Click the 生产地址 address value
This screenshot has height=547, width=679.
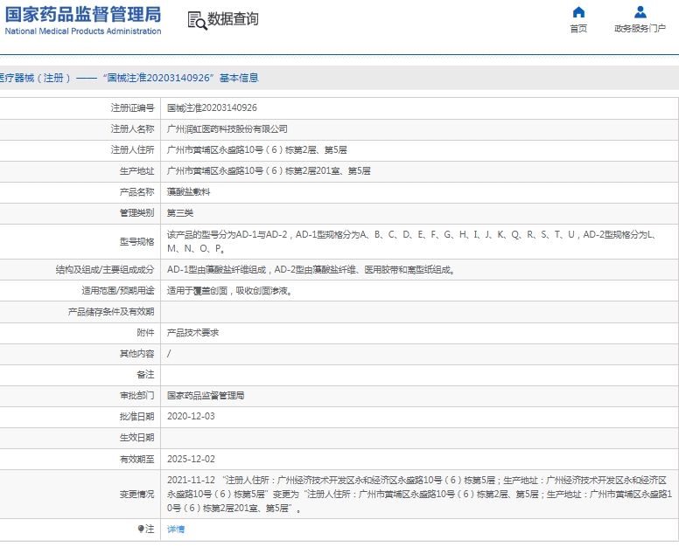pyautogui.click(x=269, y=170)
